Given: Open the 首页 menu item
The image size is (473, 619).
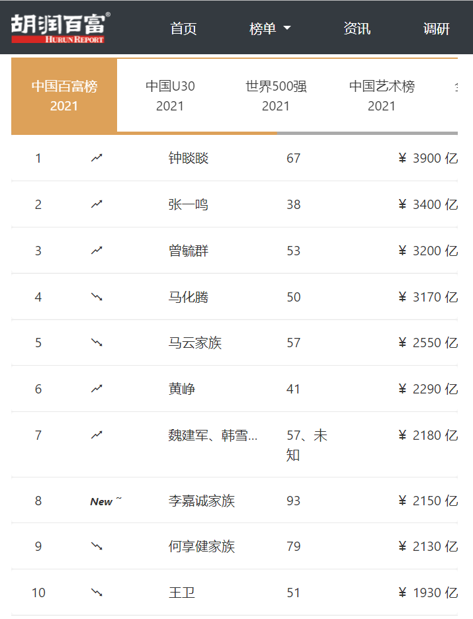Looking at the screenshot, I should [183, 28].
